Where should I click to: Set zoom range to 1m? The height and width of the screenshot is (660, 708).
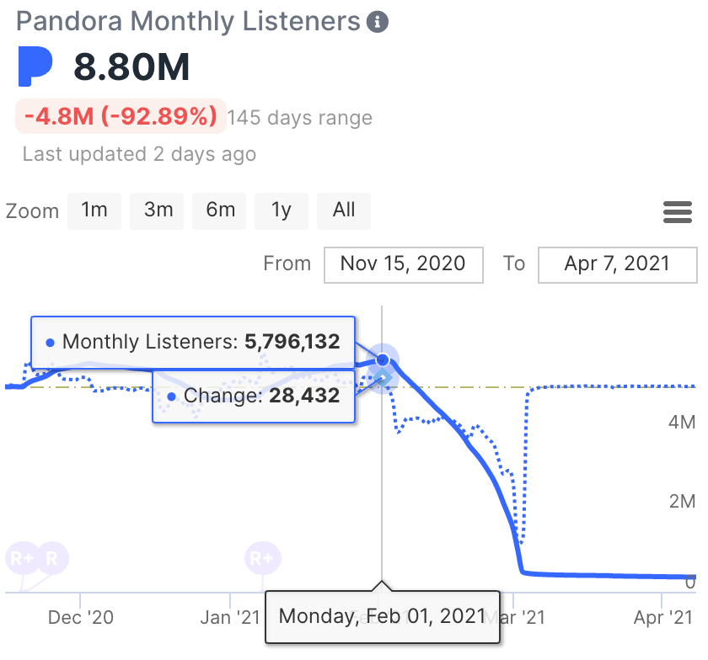94,210
